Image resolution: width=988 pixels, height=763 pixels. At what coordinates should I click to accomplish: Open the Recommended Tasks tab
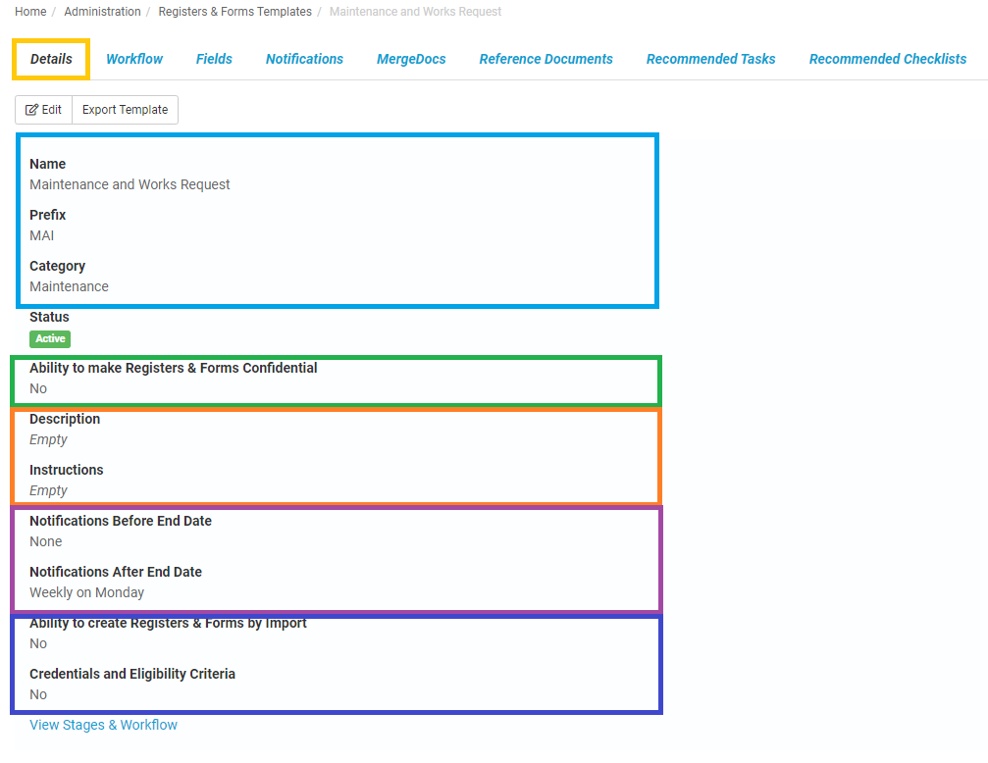tap(710, 59)
